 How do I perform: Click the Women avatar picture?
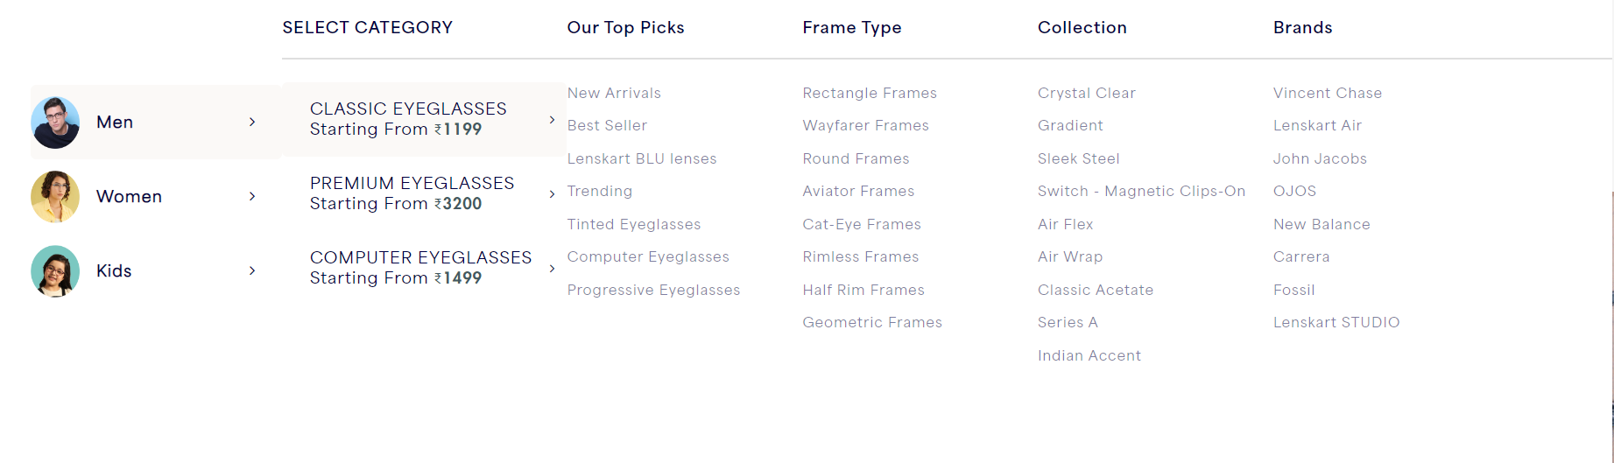click(x=55, y=197)
